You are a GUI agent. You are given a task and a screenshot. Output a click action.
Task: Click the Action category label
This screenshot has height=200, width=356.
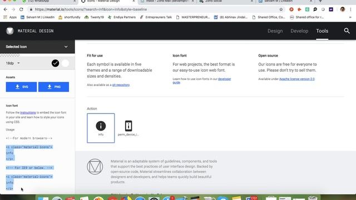pyautogui.click(x=92, y=109)
